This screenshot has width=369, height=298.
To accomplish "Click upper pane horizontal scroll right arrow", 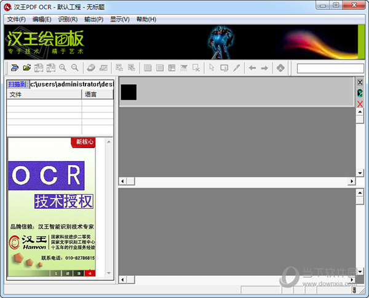I will click(x=352, y=181).
